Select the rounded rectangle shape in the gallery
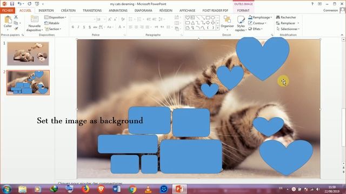The width and height of the screenshot is (346, 194). 188,23
